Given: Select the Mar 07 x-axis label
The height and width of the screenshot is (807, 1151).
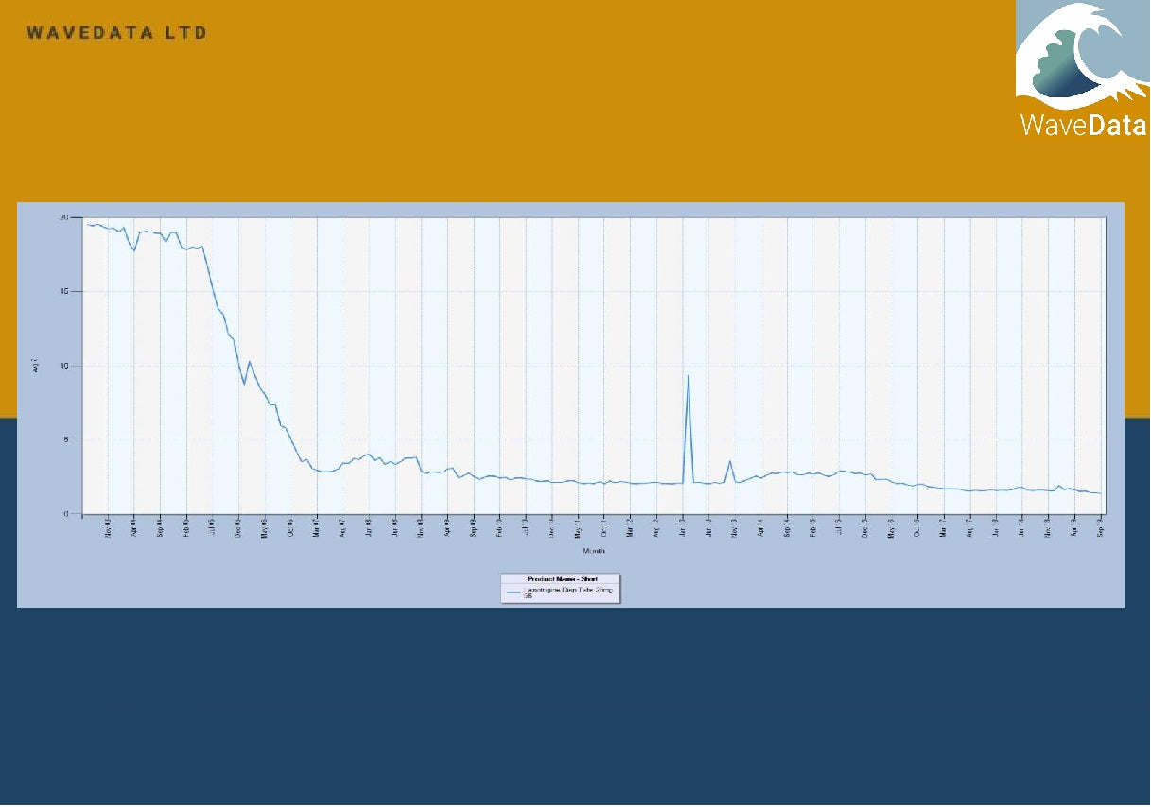Looking at the screenshot, I should pyautogui.click(x=317, y=526).
